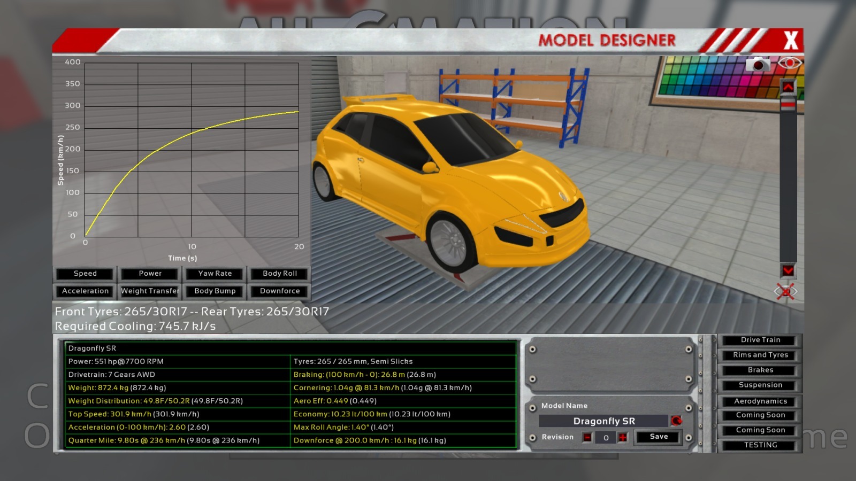
Task: Click the crossed-out eye hide icon
Action: coord(785,291)
